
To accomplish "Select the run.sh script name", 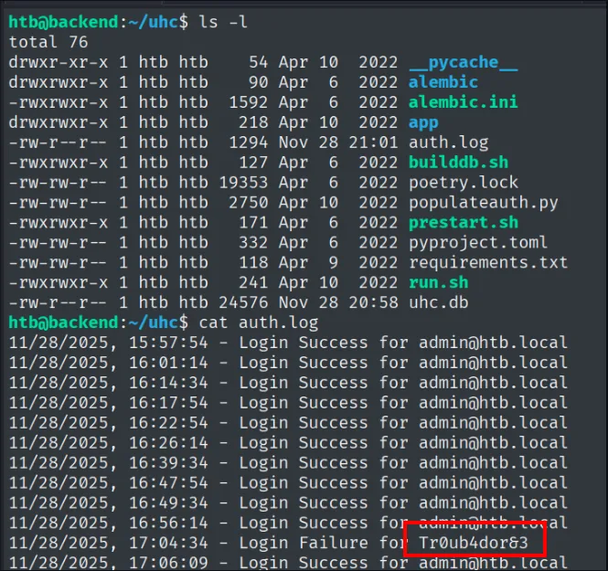I will click(x=439, y=283).
